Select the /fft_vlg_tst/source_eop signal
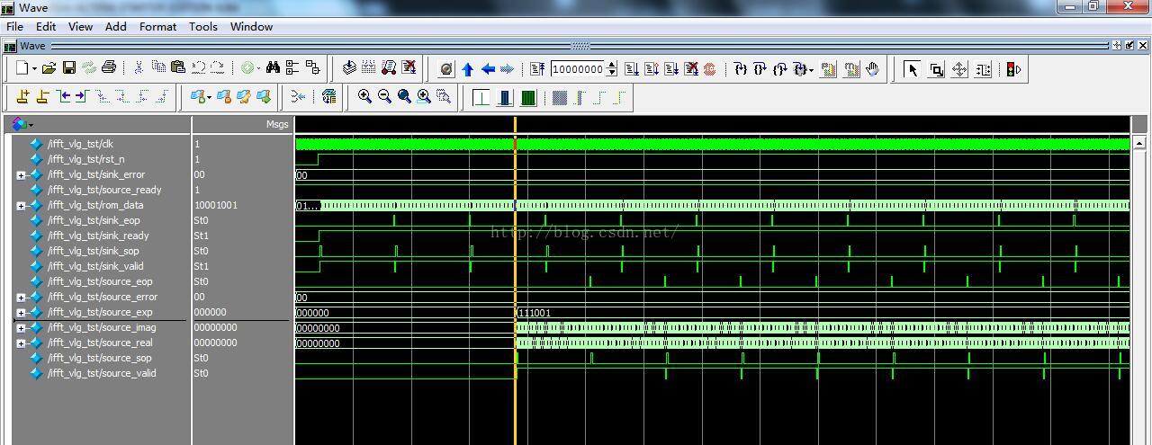 [100, 281]
